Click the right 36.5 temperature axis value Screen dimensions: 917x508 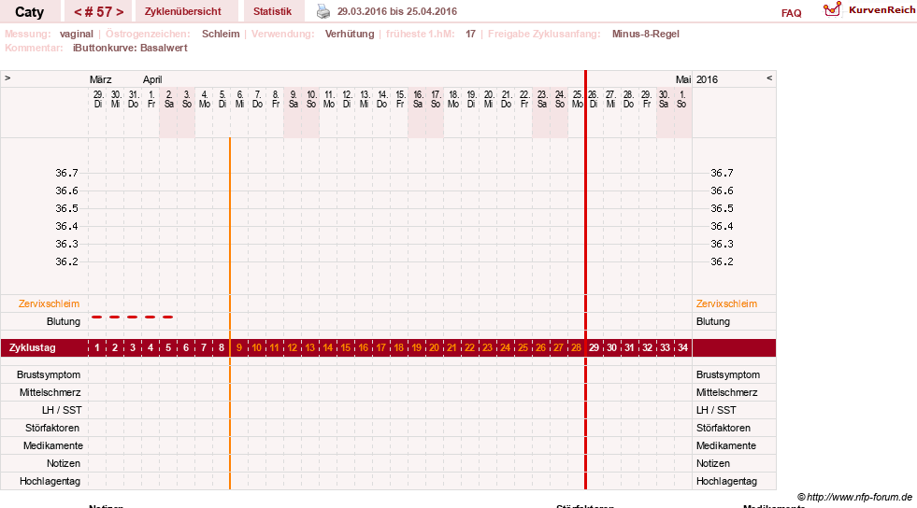[722, 208]
